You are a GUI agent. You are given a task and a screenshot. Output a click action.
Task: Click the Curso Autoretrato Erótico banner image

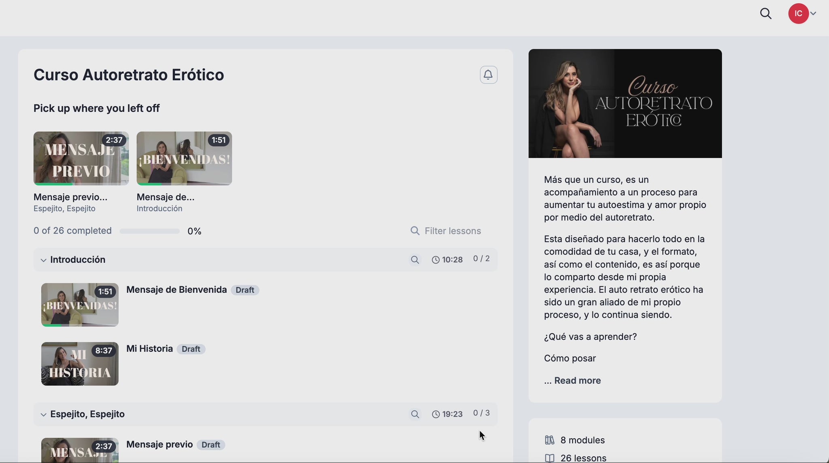625,104
